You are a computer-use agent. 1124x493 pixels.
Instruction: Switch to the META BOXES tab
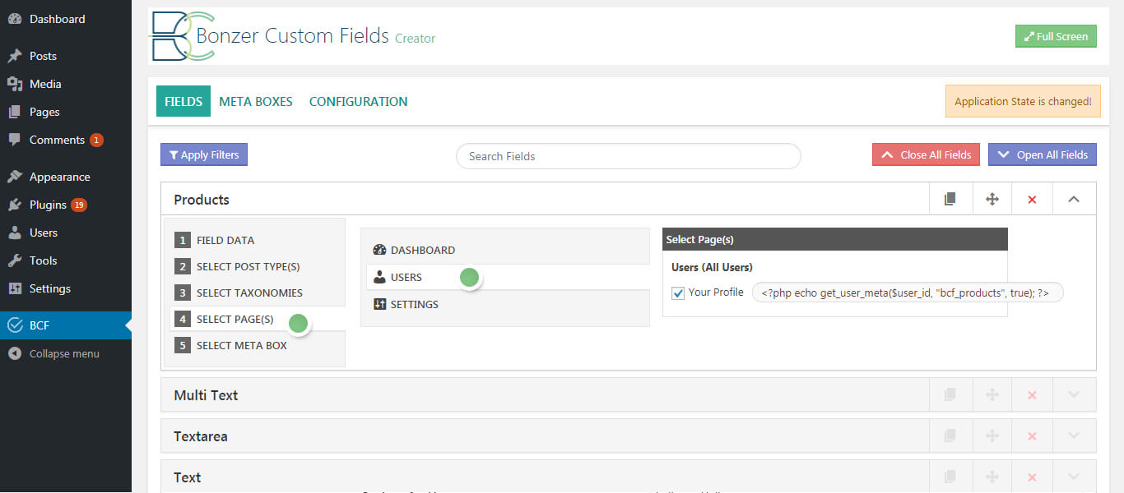(256, 102)
